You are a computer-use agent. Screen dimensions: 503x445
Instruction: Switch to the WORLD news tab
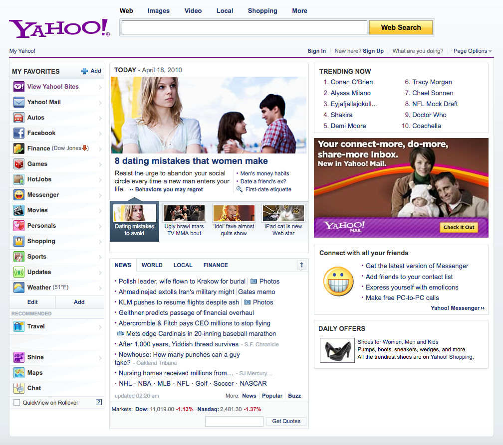coord(152,266)
